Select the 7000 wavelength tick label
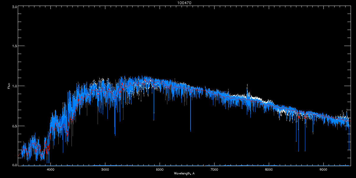This screenshot has height=178, width=356. click(x=214, y=170)
